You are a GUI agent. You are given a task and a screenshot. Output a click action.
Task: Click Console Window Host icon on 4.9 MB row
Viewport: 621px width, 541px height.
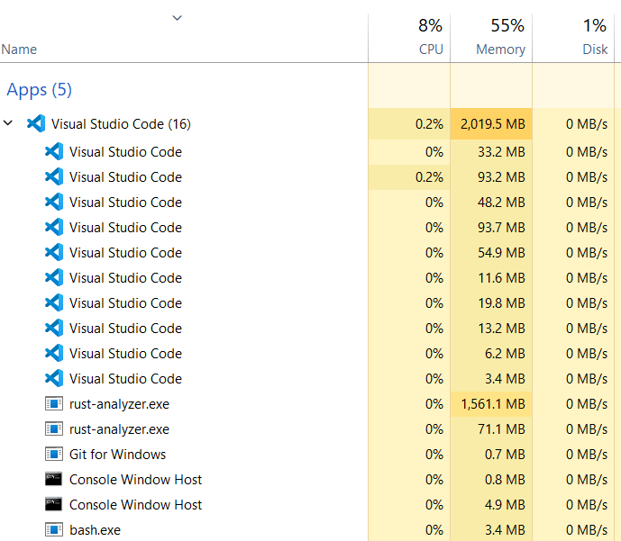coord(53,505)
